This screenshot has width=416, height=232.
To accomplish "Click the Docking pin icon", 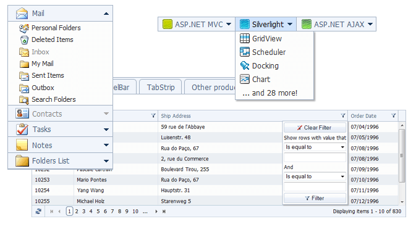I will click(245, 65).
